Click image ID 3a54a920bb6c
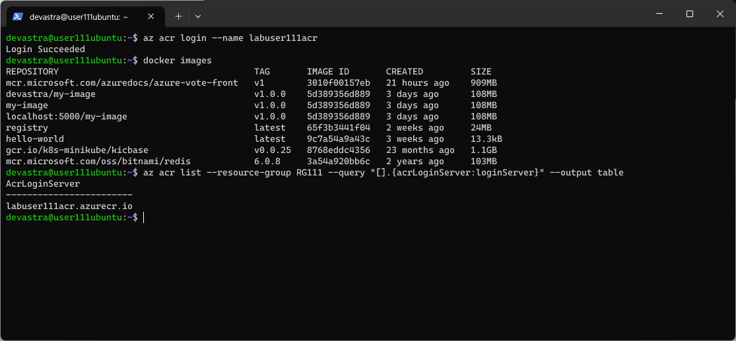This screenshot has height=341, width=736. click(x=339, y=162)
